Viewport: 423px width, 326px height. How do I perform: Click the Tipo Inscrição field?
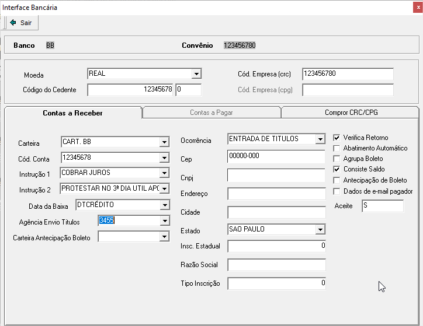276,283
